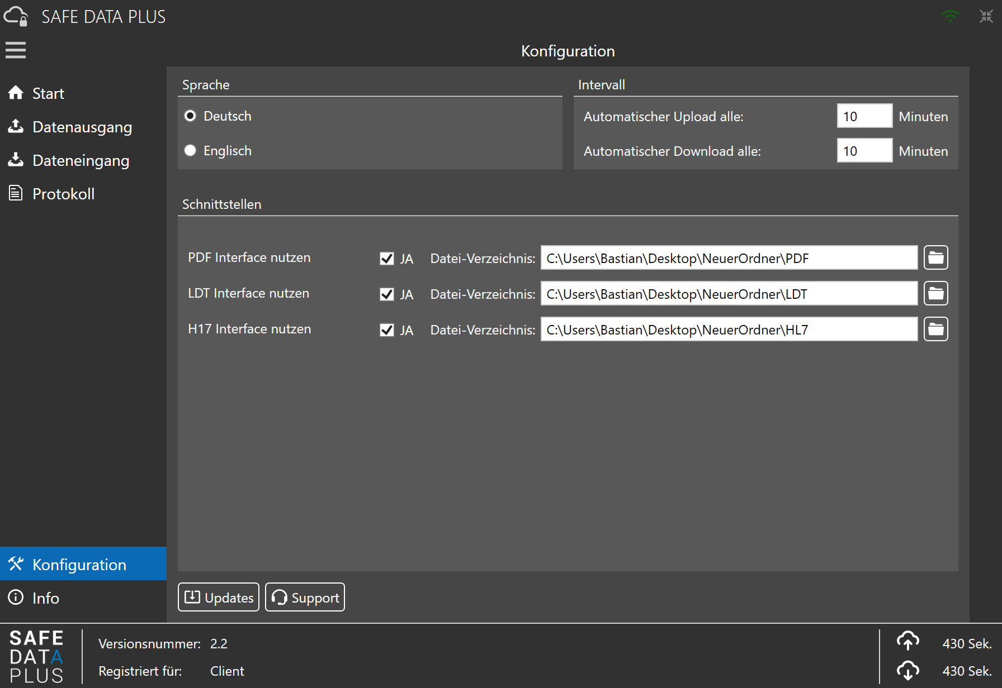Image resolution: width=1002 pixels, height=688 pixels.
Task: Click download countdown 430 Sek.
Action: (x=967, y=671)
